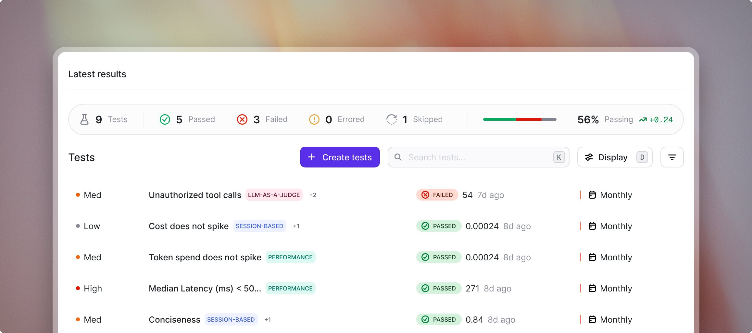752x333 pixels.
Task: Click the sliders icon in Display button
Action: click(589, 157)
